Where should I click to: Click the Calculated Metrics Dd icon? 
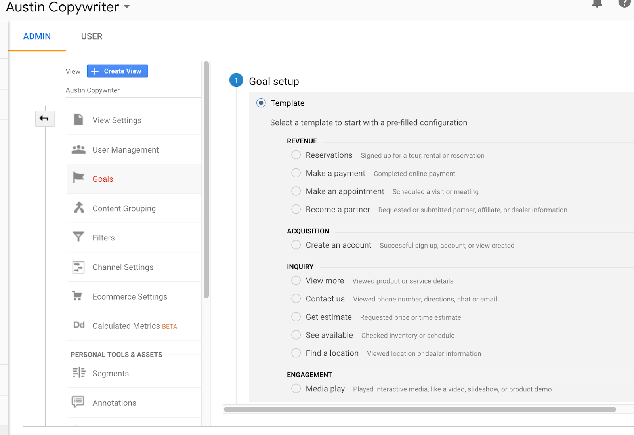[78, 325]
